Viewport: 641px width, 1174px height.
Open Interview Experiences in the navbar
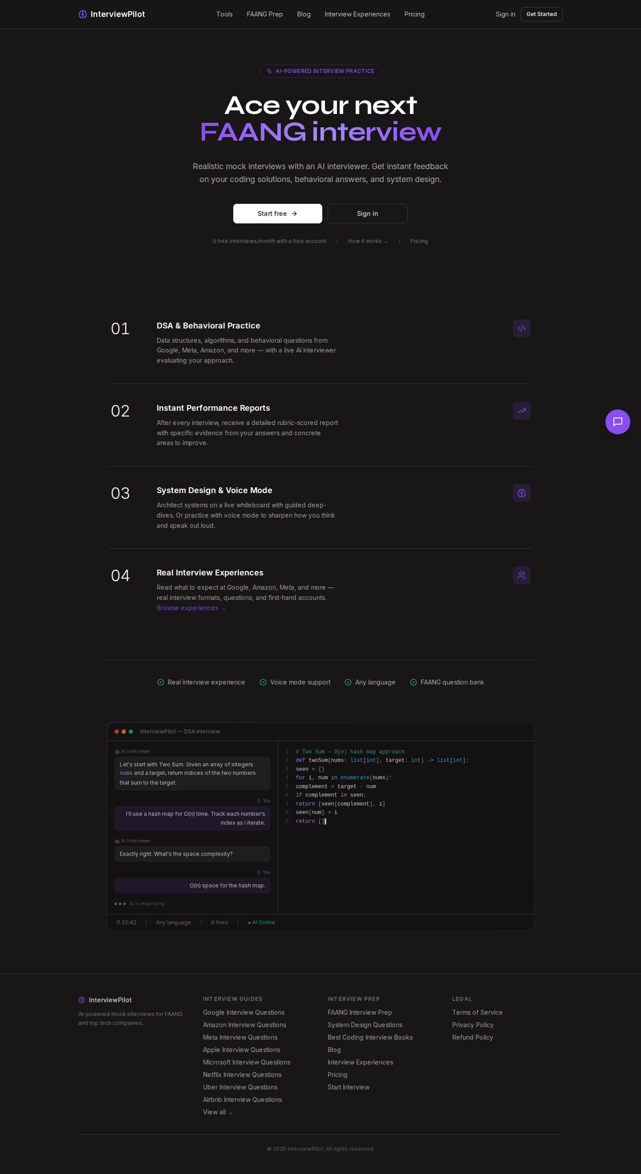coord(357,14)
